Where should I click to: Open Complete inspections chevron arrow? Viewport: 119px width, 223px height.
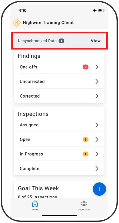pyautogui.click(x=97, y=168)
